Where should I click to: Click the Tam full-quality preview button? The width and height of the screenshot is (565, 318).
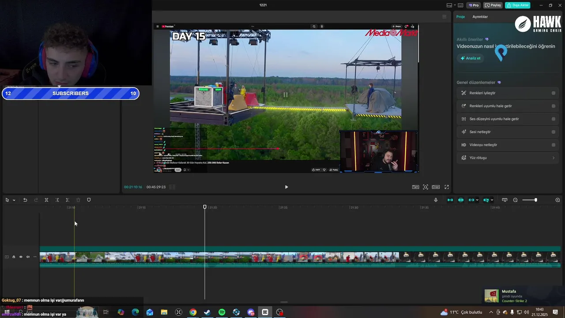(x=415, y=187)
